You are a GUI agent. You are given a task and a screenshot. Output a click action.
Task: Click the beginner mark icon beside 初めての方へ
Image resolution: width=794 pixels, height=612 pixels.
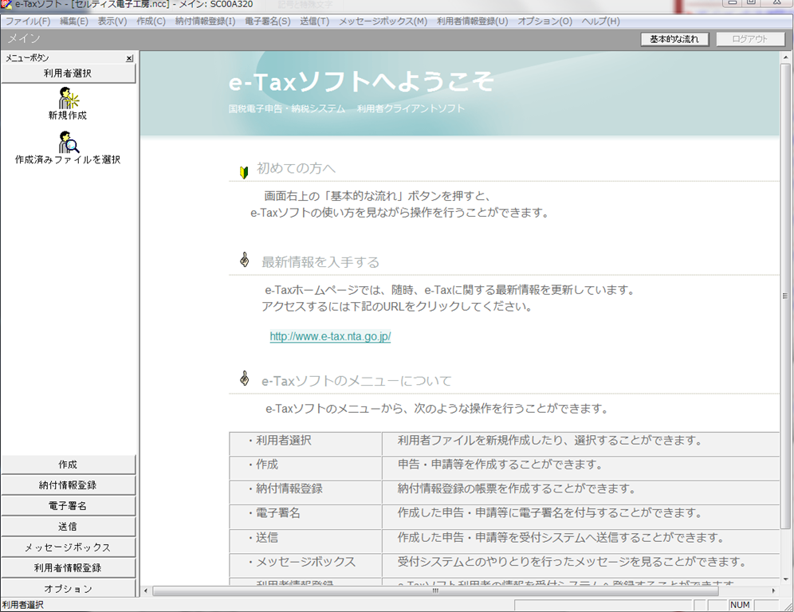coord(244,173)
